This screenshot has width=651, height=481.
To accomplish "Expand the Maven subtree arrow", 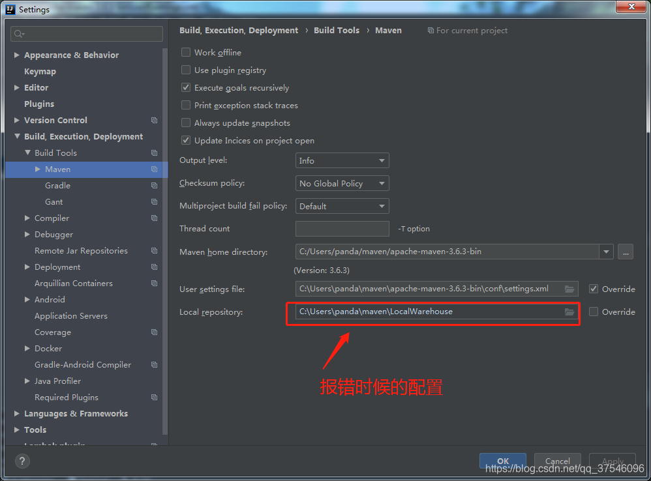I will [x=38, y=169].
